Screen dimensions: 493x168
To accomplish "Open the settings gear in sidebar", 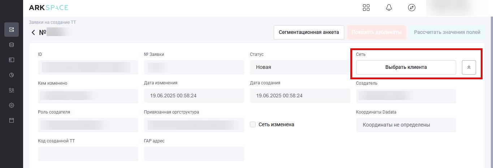I will click(12, 105).
